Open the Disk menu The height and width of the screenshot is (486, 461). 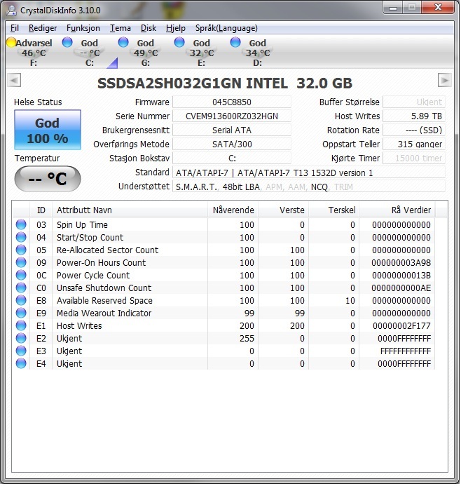pos(149,28)
